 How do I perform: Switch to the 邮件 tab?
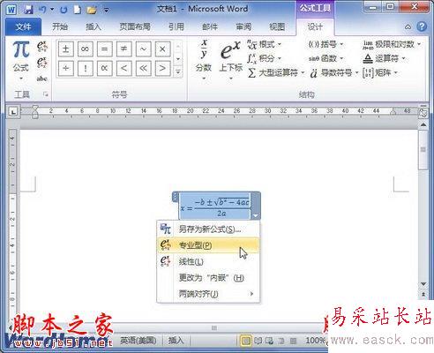[210, 27]
